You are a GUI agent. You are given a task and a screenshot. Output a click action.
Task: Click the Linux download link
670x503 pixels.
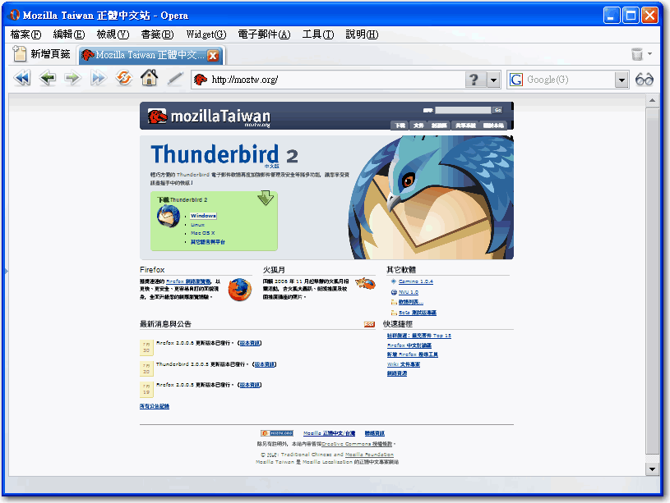pos(197,225)
